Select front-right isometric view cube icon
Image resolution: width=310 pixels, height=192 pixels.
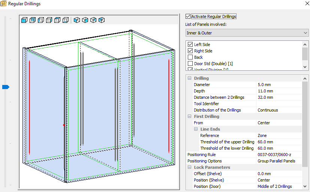click(x=85, y=20)
